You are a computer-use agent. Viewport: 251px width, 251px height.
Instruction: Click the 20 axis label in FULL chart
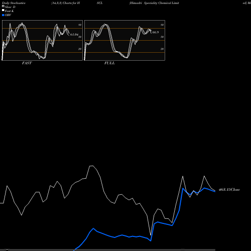(162, 49)
